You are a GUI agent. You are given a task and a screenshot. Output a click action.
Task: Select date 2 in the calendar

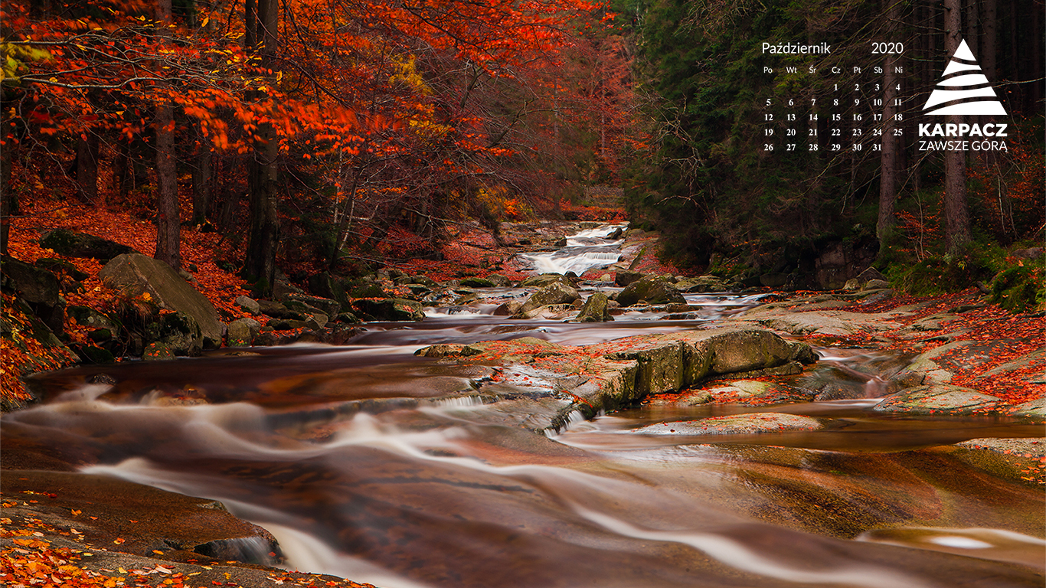tap(857, 87)
